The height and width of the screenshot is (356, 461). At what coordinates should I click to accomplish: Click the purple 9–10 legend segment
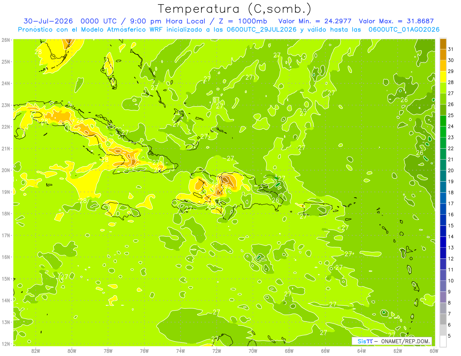(443, 286)
